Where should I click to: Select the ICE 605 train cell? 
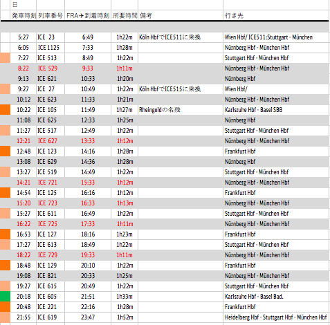tap(51, 297)
